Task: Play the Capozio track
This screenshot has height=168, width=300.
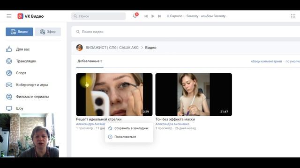Action: [153, 16]
